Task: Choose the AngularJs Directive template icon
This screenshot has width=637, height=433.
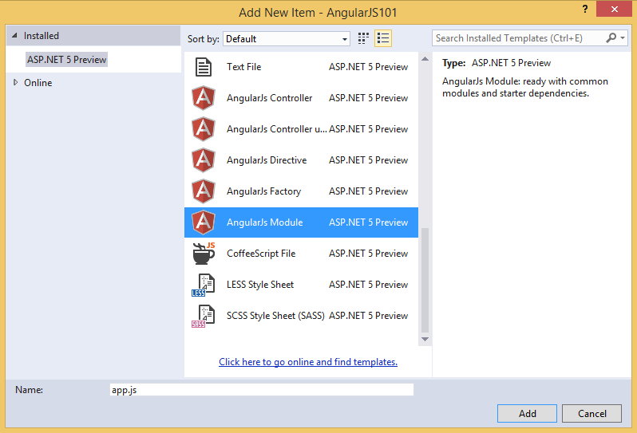Action: 203,160
